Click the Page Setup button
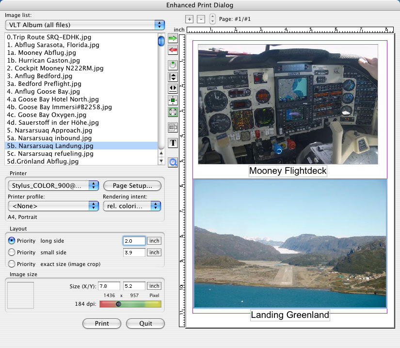The image size is (400, 348). 132,185
